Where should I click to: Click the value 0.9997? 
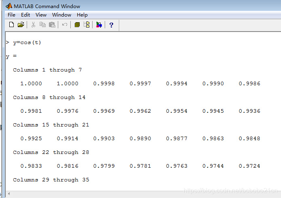(x=140, y=84)
